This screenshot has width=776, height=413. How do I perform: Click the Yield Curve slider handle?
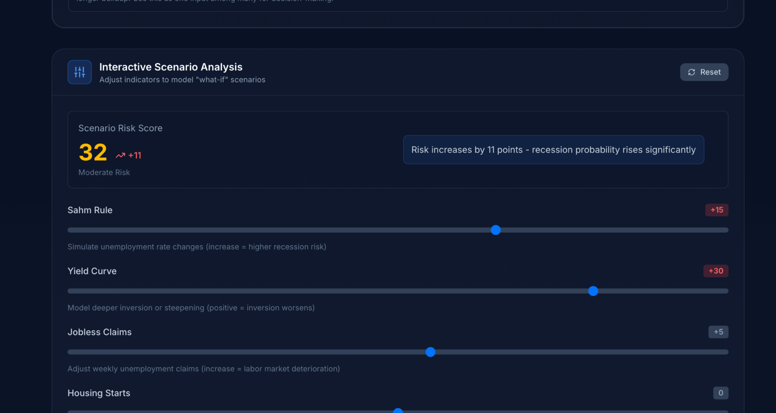[593, 291]
